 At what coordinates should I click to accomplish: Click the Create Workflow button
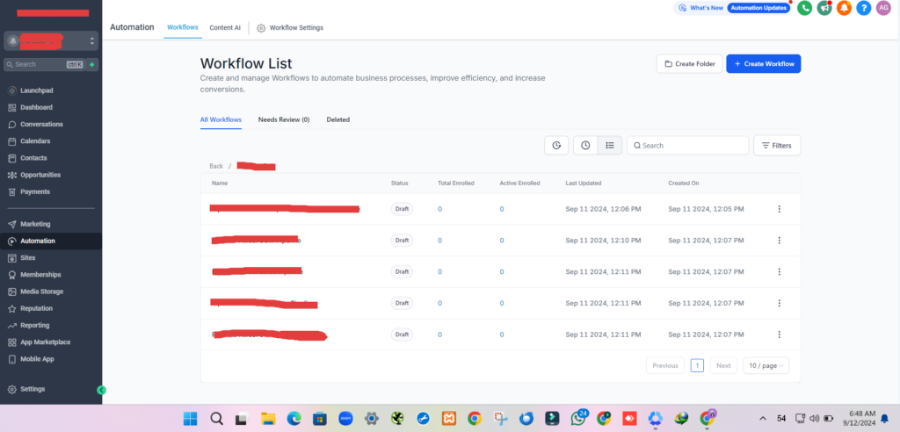tap(764, 64)
